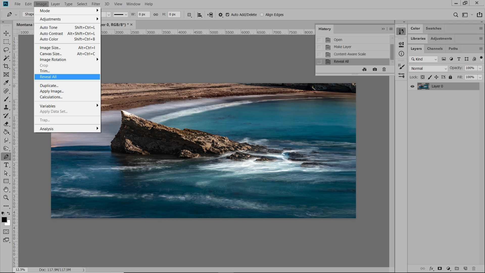Select the Zoom tool in toolbar

coord(6,198)
